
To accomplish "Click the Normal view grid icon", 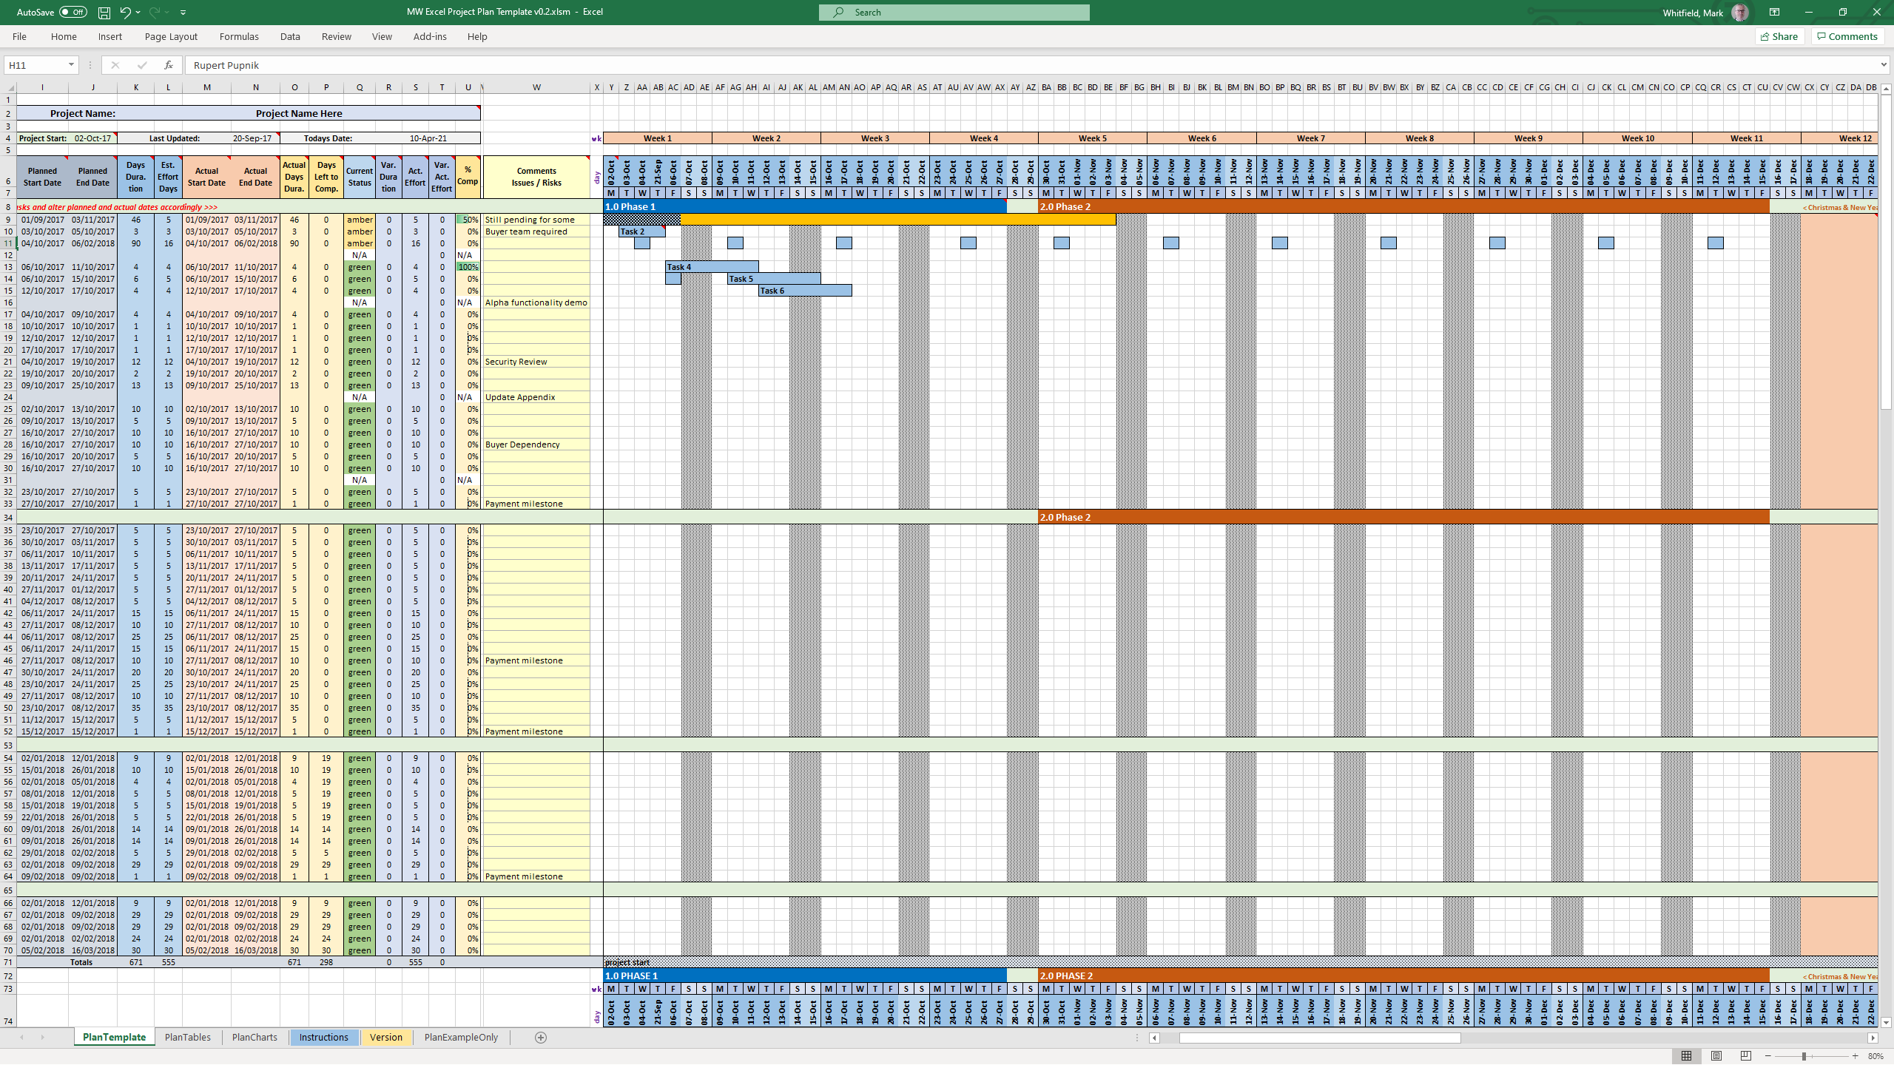I will tap(1686, 1055).
